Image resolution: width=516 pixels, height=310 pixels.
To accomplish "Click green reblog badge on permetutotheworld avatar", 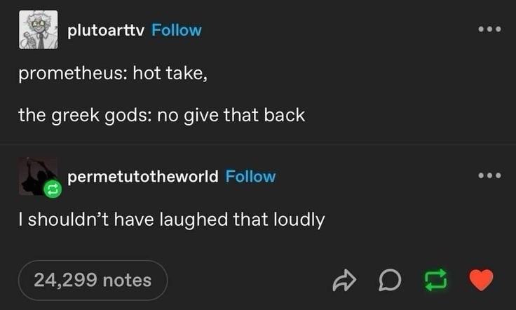I will click(53, 189).
